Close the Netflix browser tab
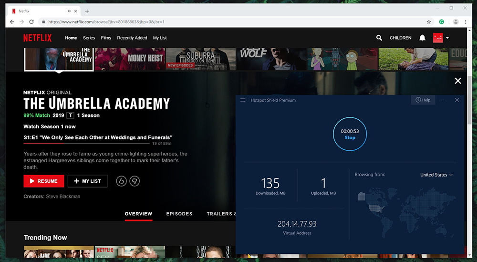 (x=75, y=11)
